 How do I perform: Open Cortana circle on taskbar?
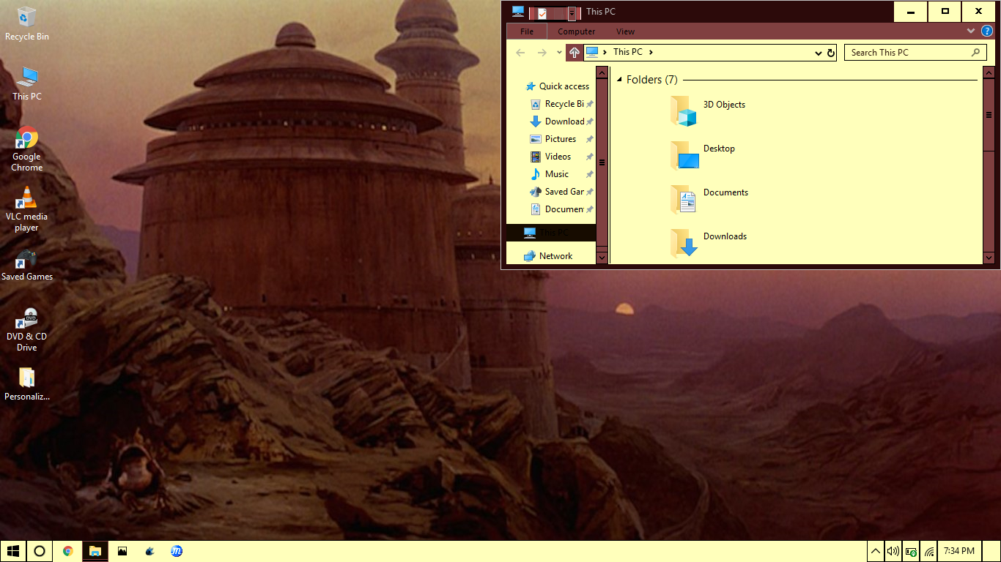tap(40, 551)
